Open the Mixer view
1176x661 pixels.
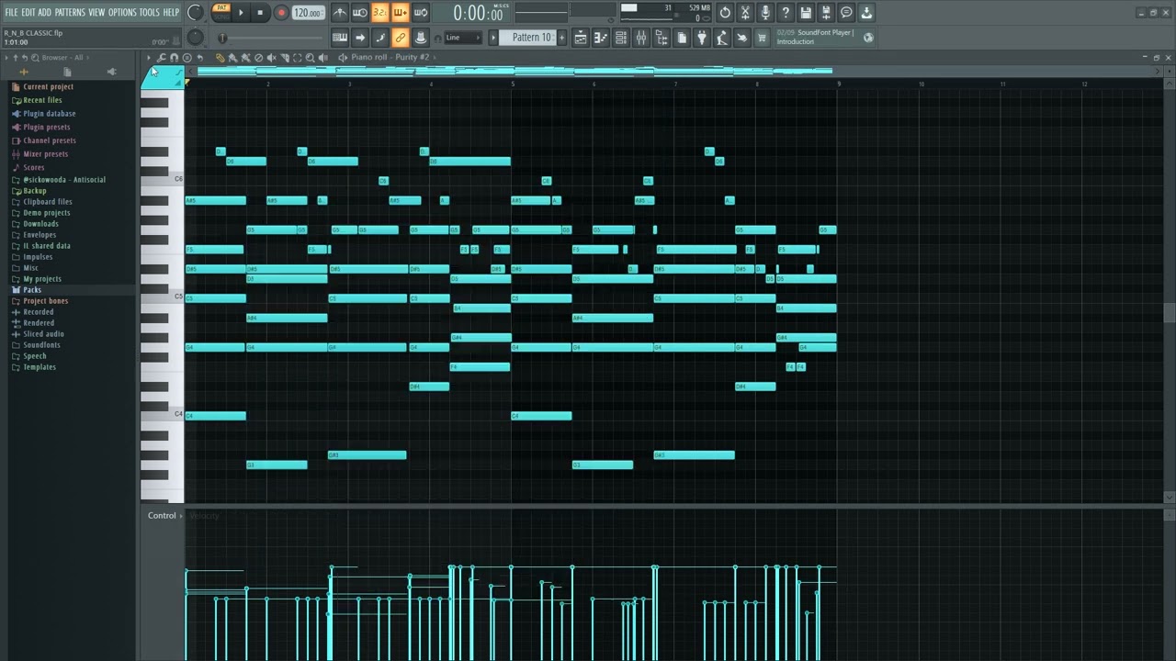click(x=641, y=38)
